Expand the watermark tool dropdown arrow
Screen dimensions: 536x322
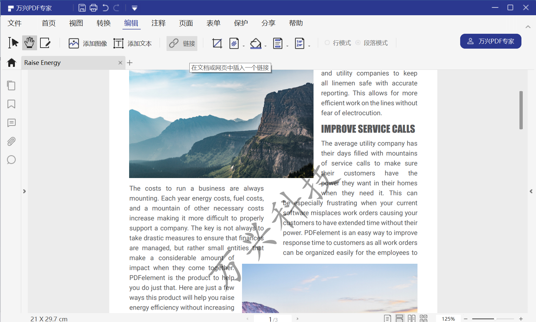click(244, 46)
